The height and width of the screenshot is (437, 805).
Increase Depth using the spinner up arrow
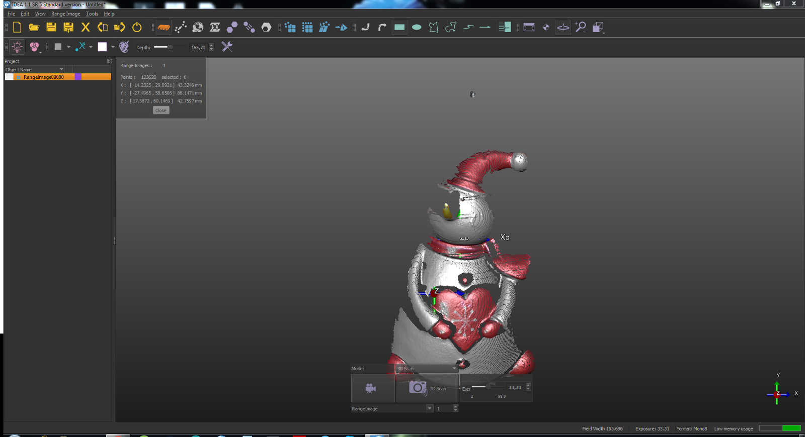(x=211, y=45)
